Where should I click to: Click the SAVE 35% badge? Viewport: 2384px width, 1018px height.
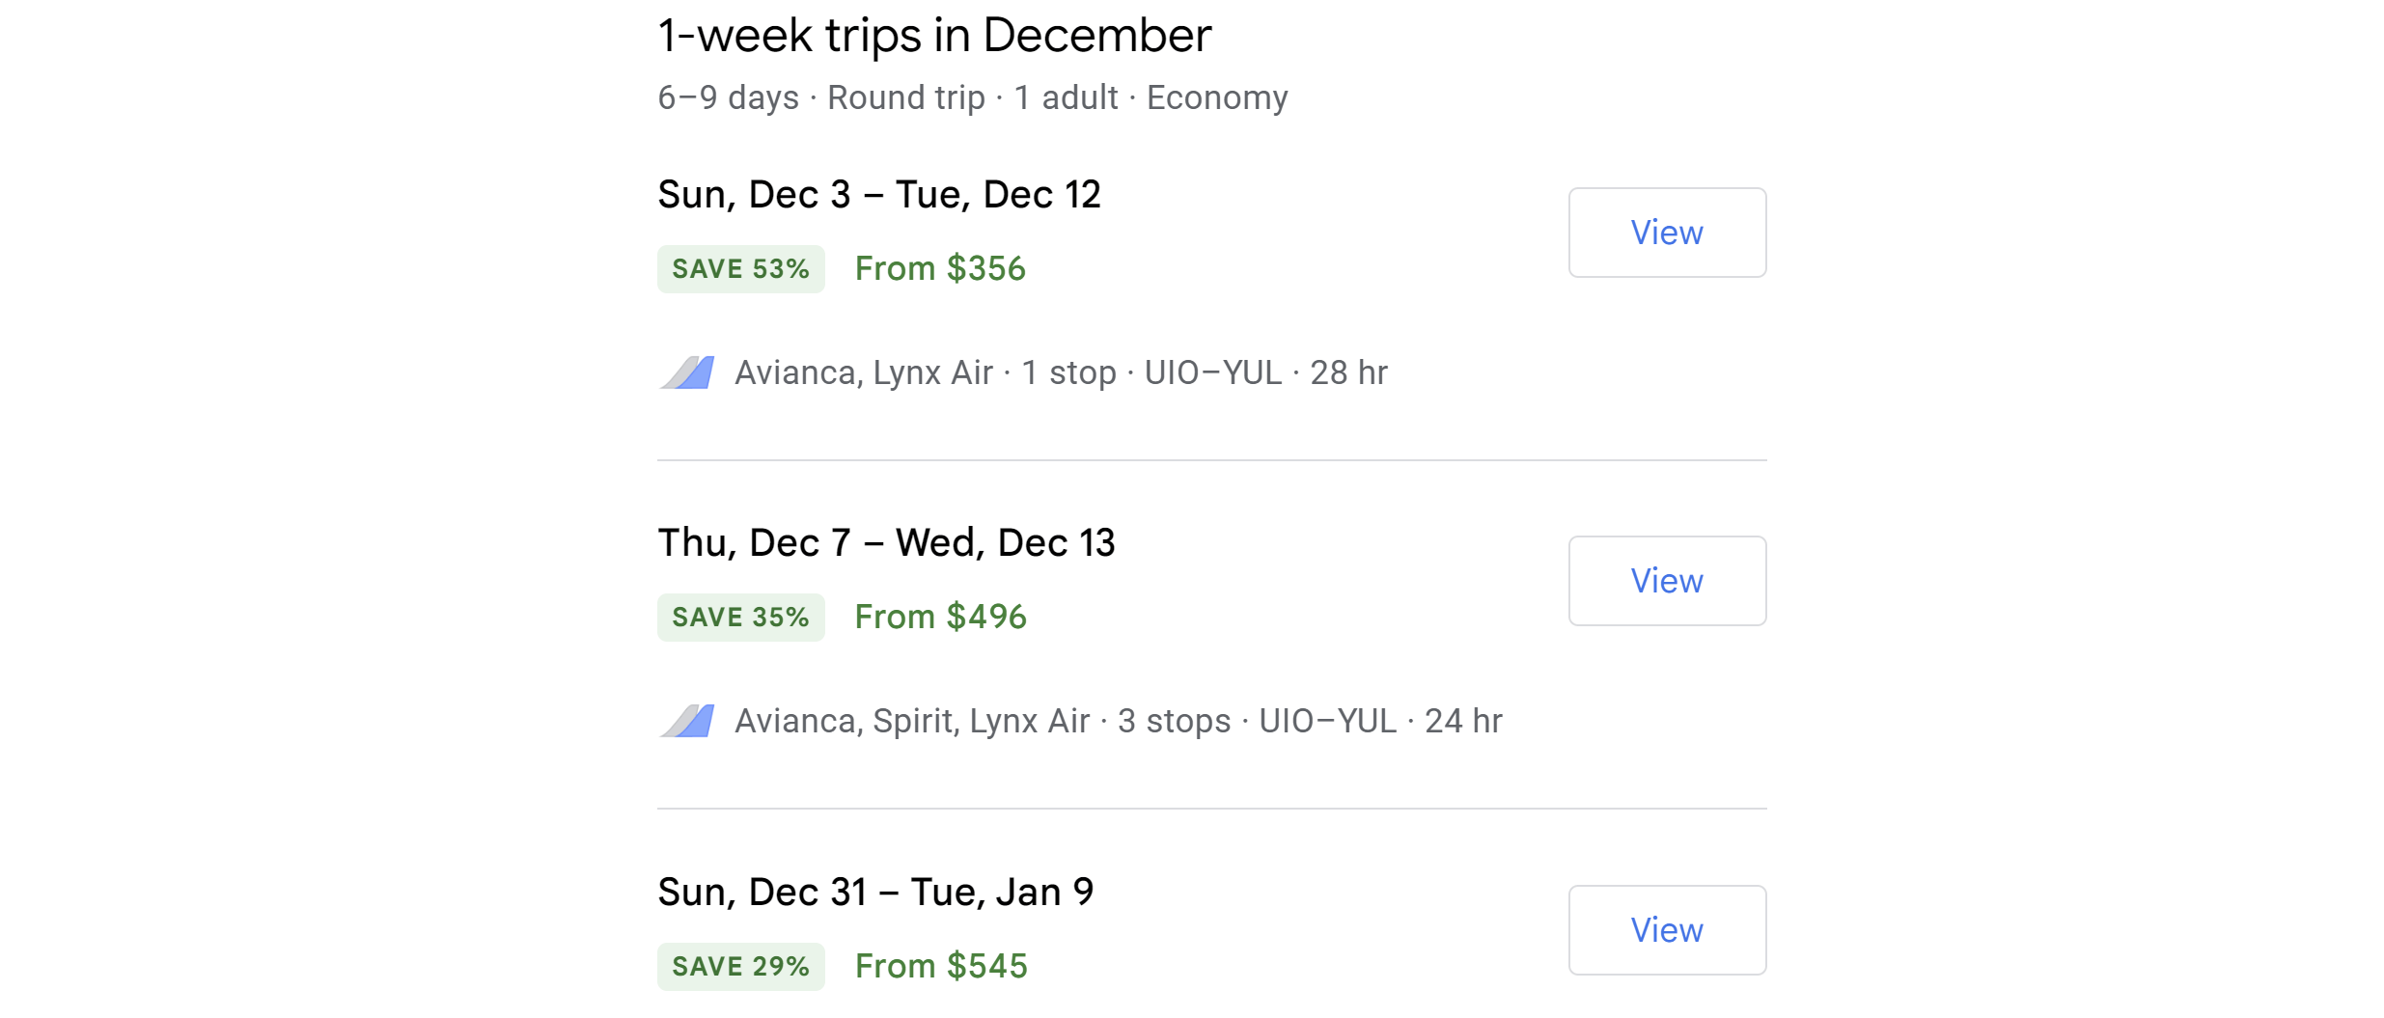coord(740,618)
